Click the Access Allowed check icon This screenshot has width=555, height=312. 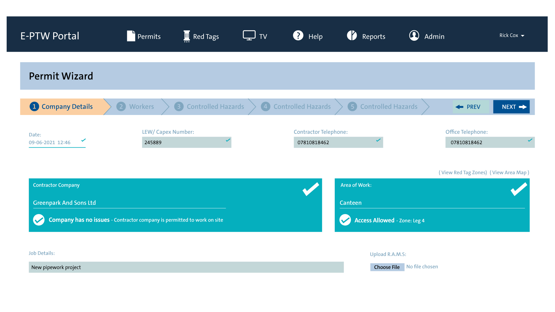click(345, 220)
